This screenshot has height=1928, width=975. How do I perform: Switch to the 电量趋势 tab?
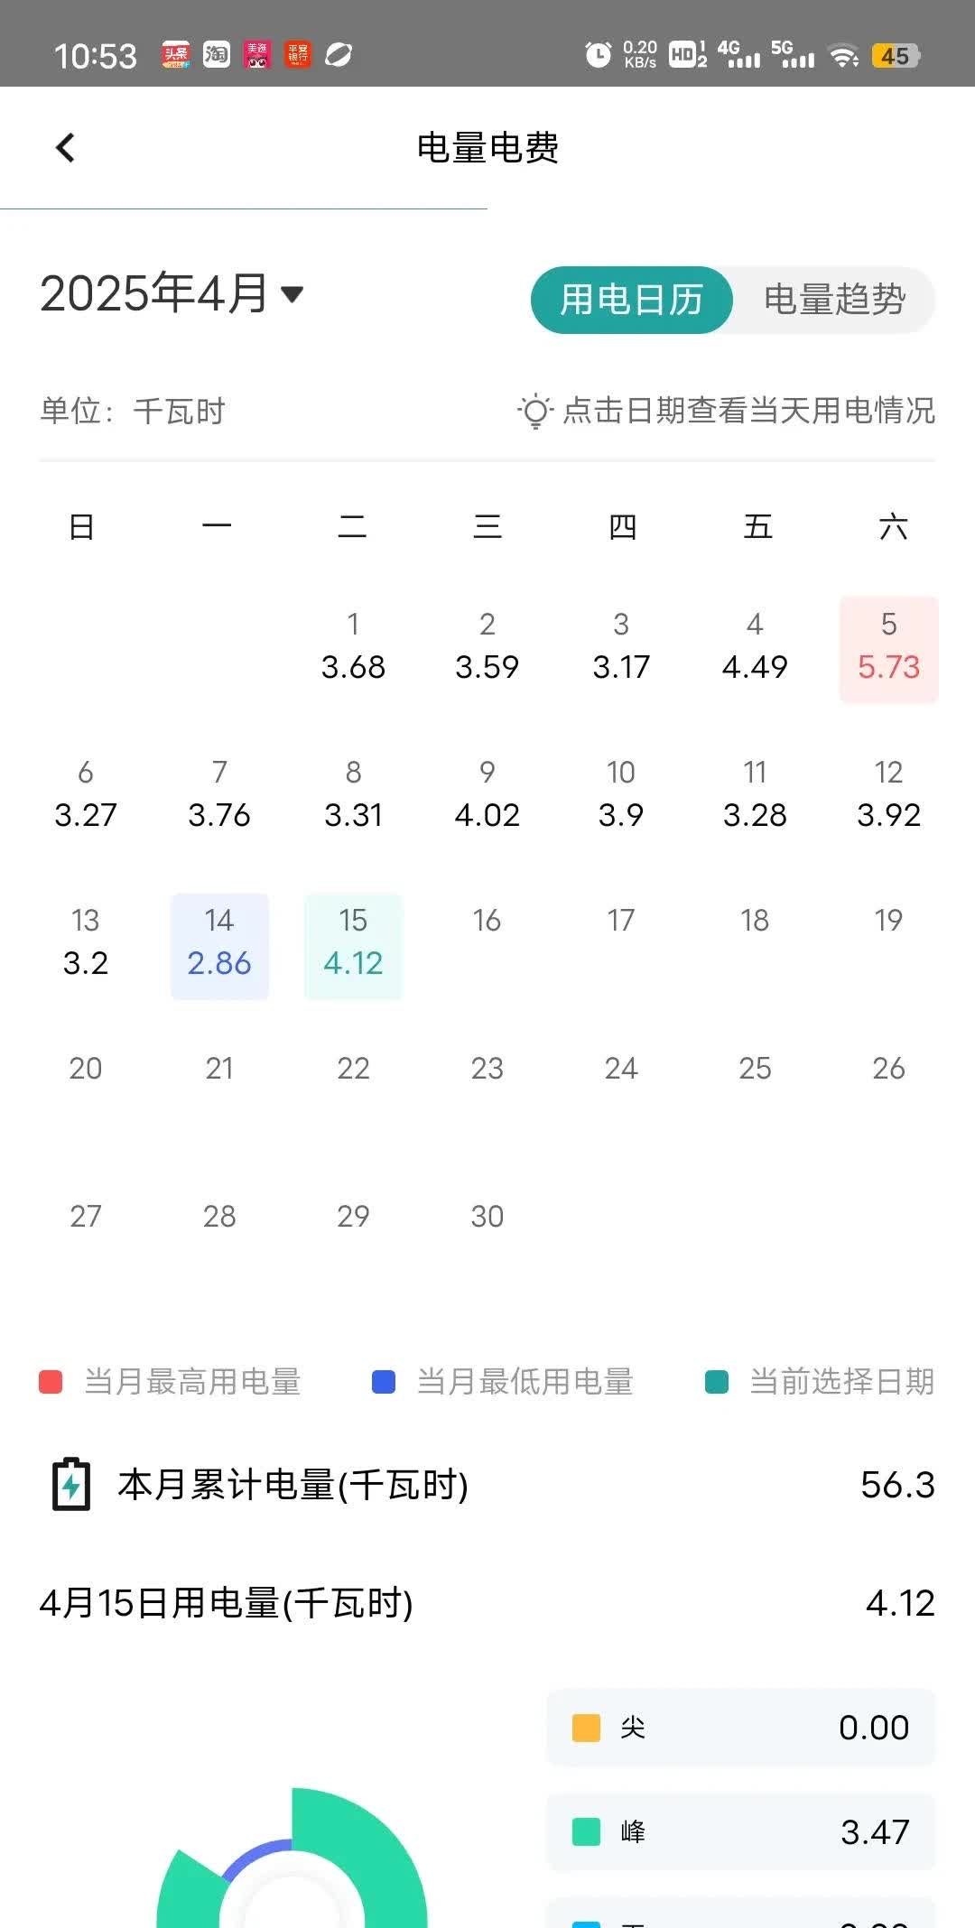[x=834, y=300]
